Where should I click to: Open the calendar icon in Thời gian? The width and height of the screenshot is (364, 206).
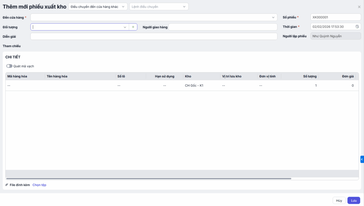357,27
